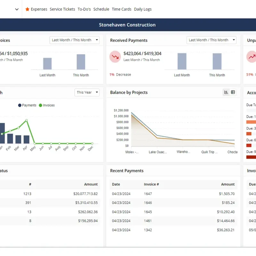Click the 1% Decrease label
256x256 pixels.
(x=120, y=75)
